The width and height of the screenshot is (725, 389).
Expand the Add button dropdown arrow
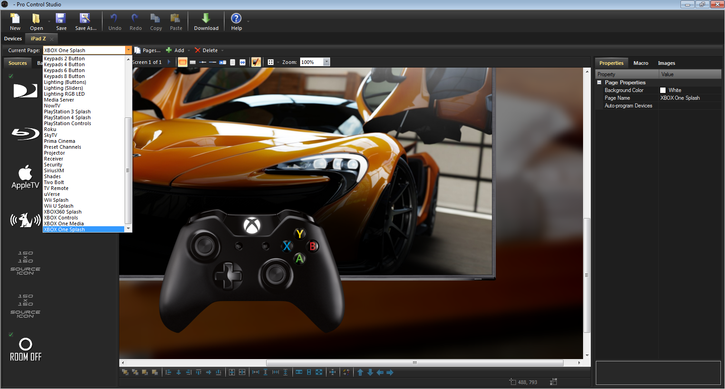tap(189, 50)
